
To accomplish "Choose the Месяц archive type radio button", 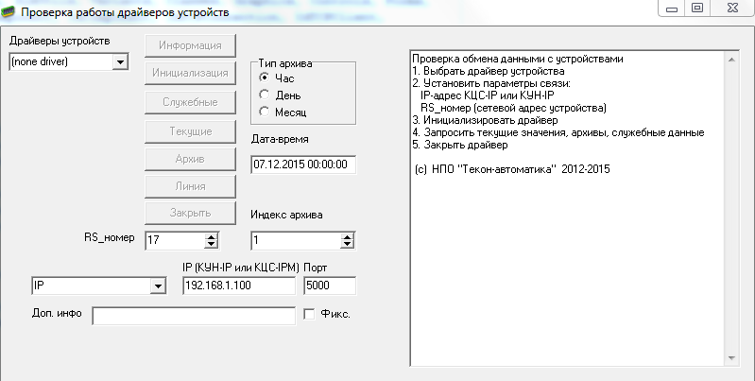I will [x=266, y=112].
